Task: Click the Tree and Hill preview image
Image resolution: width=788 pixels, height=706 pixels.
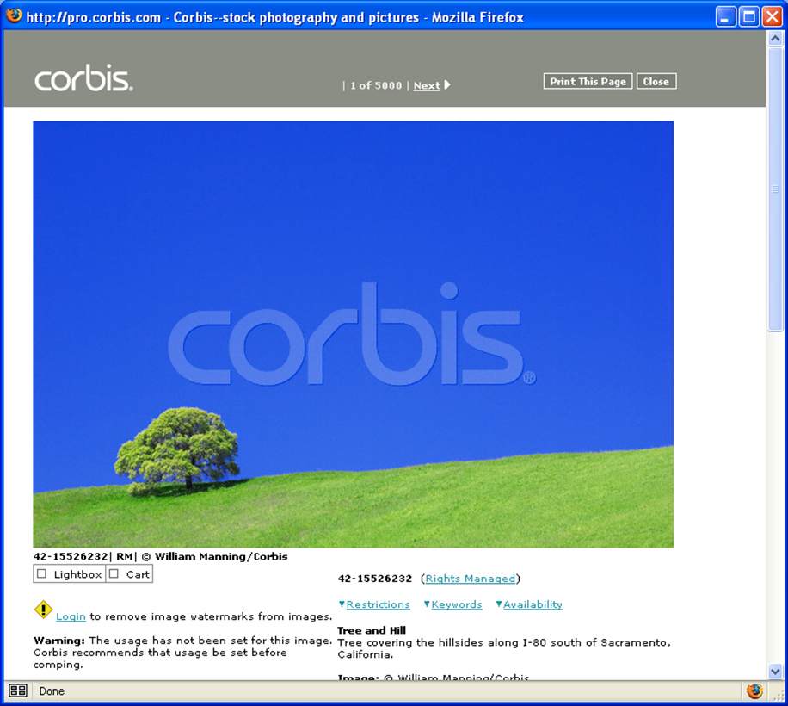Action: pos(353,333)
